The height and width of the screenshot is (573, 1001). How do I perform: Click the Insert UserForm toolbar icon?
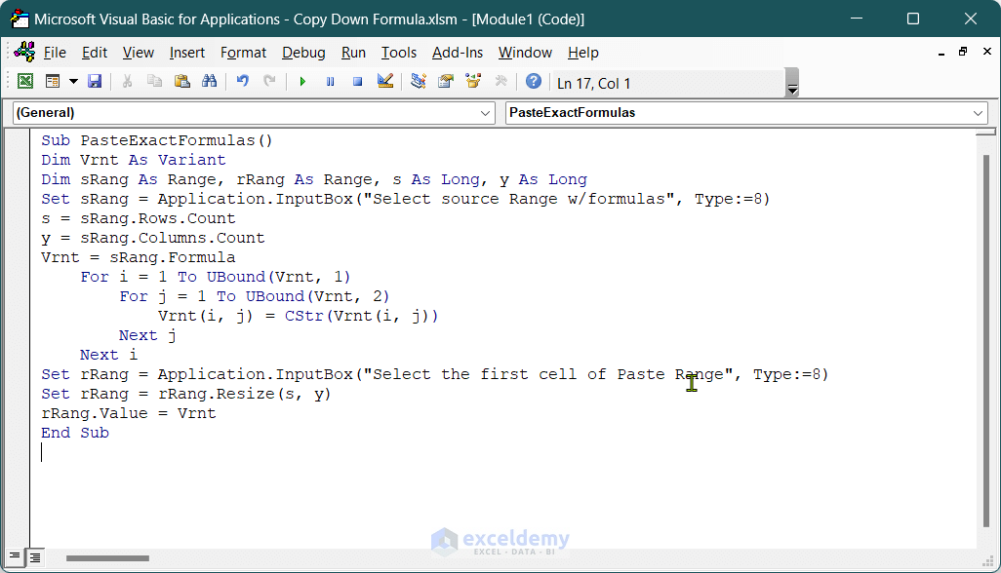coord(53,82)
